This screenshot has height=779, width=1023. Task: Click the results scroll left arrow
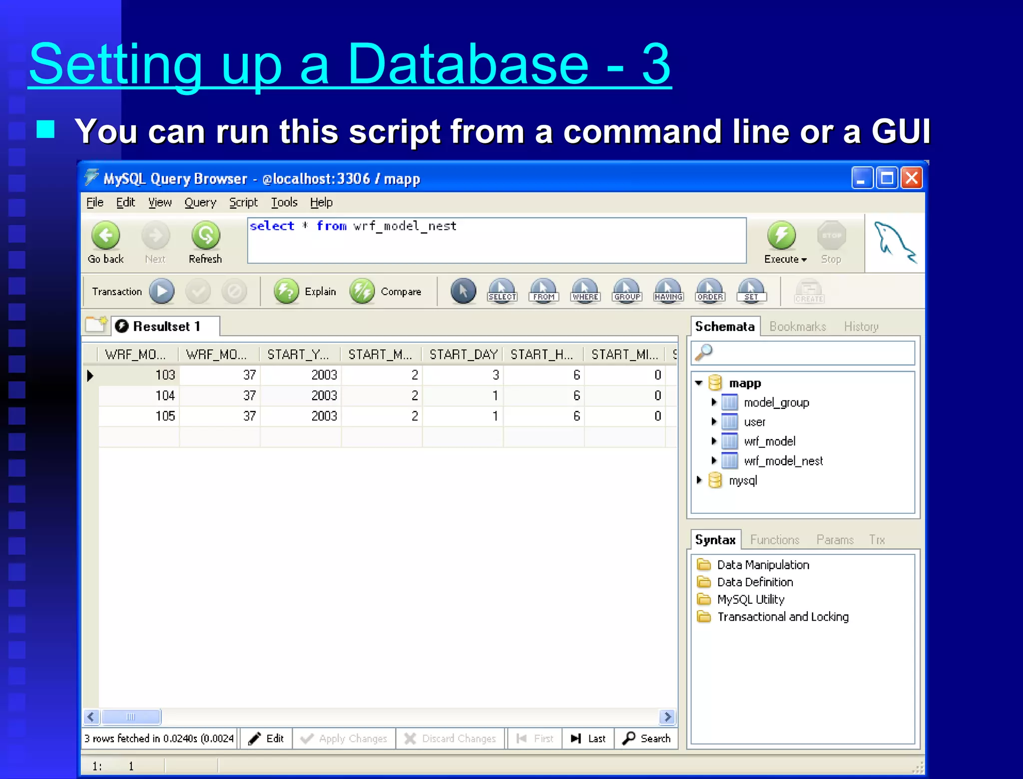[x=91, y=717]
